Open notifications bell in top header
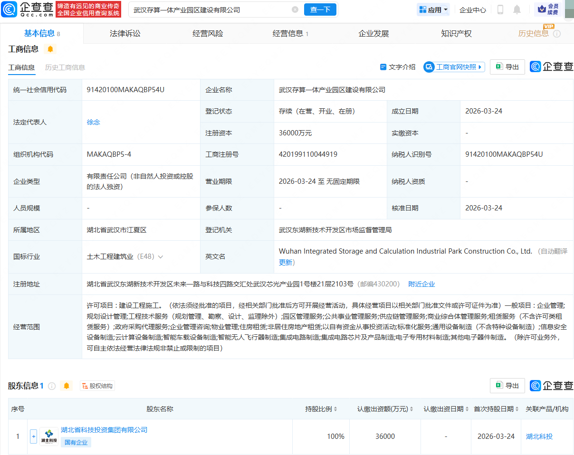 click(x=517, y=9)
